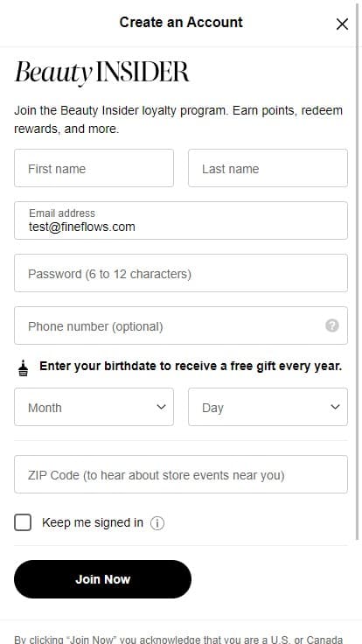Focus the Last name field
The image size is (362, 644).
click(268, 168)
